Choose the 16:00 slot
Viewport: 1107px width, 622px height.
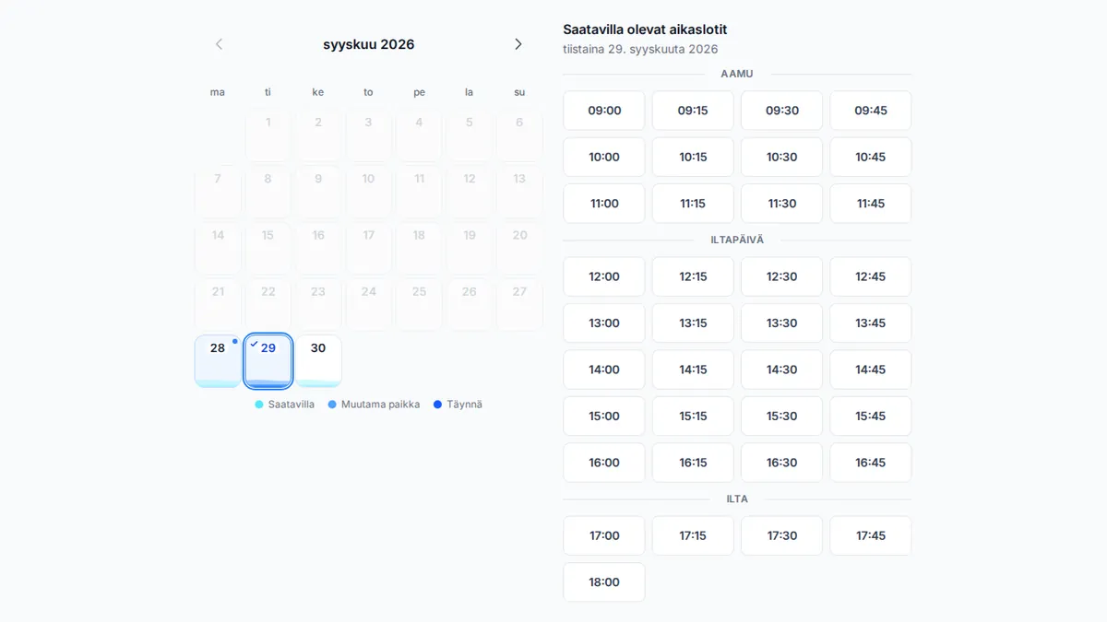(x=604, y=463)
